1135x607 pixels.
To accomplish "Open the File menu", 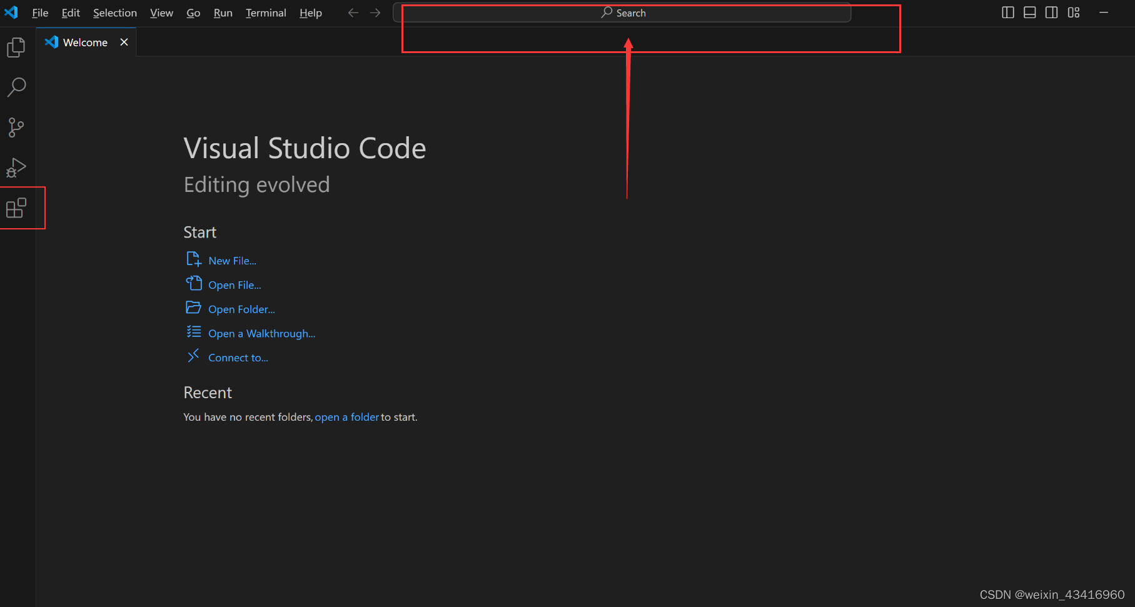I will [40, 13].
